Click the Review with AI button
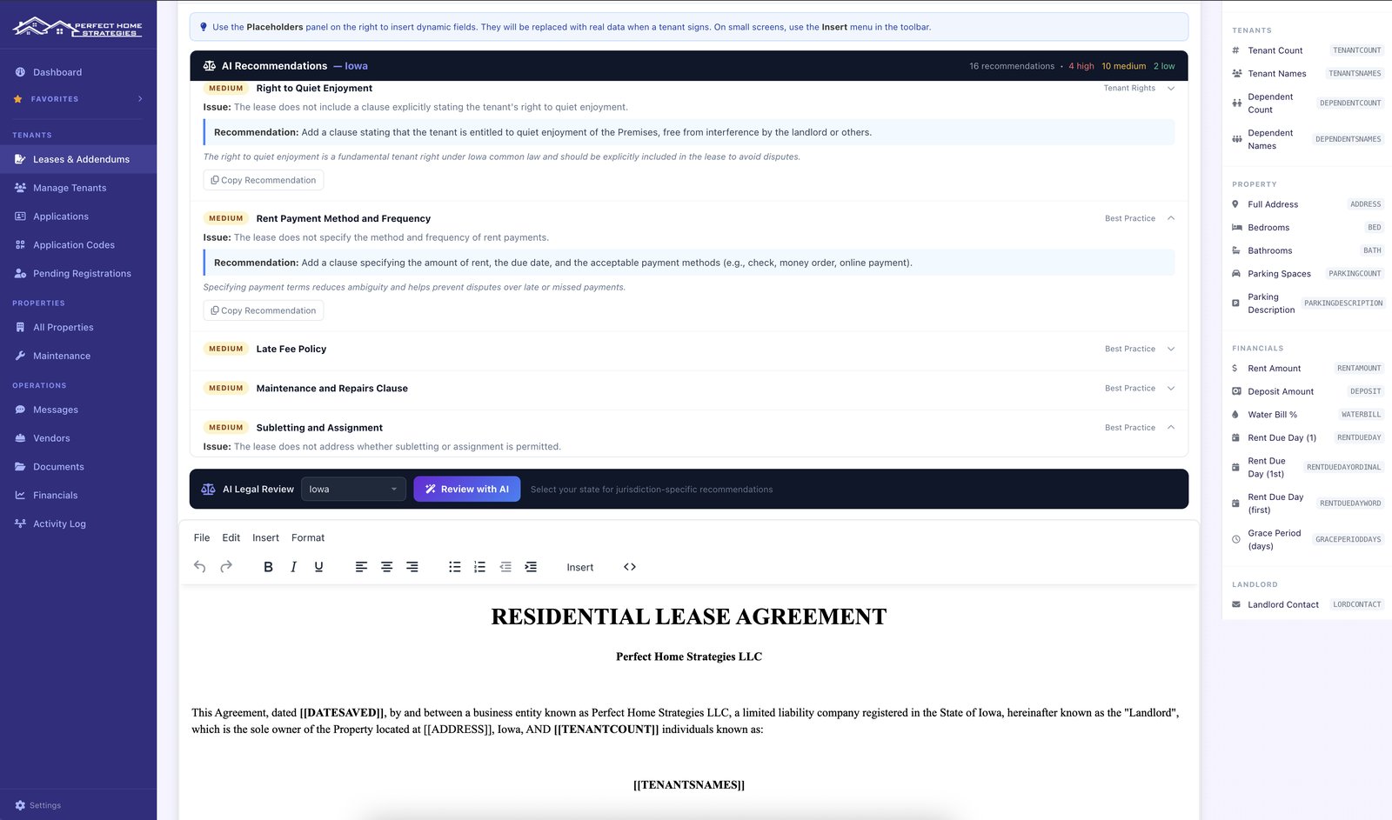This screenshot has height=820, width=1392. (x=467, y=489)
